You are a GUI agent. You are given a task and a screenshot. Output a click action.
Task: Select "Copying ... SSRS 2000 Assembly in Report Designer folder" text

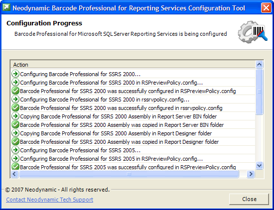(x=116, y=133)
